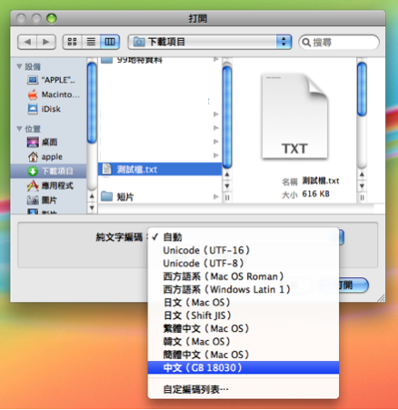Open 應用程式 applications in sidebar
Screen dimensions: 398x410
click(x=50, y=185)
